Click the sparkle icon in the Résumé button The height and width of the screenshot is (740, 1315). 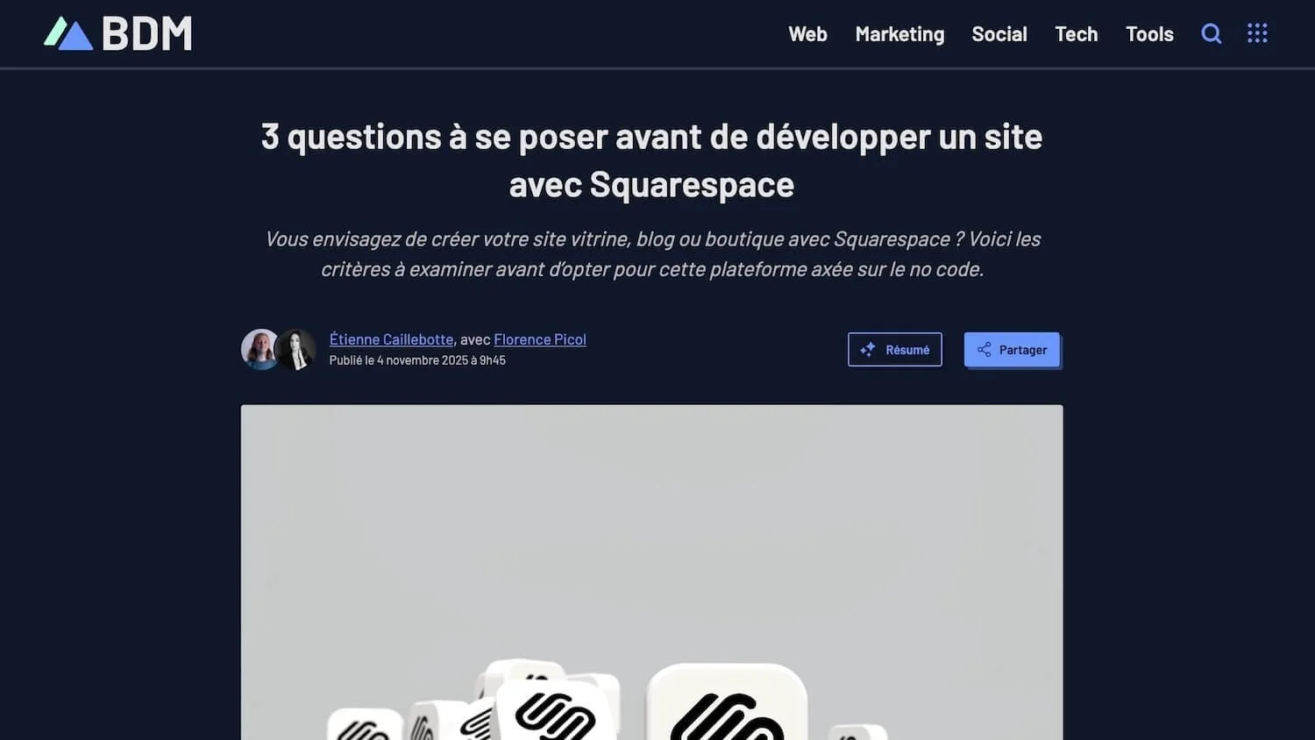coord(868,350)
